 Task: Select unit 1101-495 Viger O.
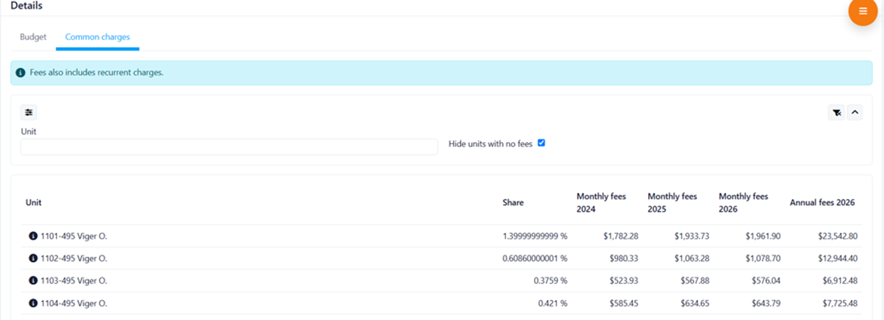tap(74, 236)
